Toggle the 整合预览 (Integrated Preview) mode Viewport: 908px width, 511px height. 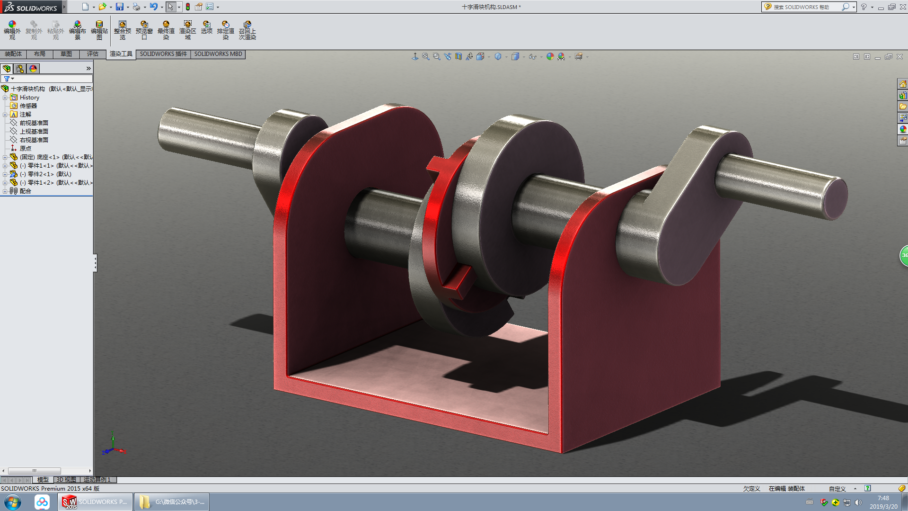tap(122, 30)
